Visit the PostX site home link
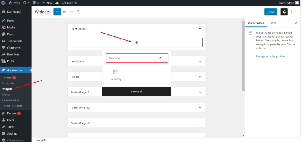301x142 pixels. click(x=15, y=3)
